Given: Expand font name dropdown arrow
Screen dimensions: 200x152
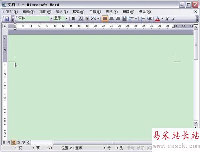Looking at the screenshot, I should [51, 18].
